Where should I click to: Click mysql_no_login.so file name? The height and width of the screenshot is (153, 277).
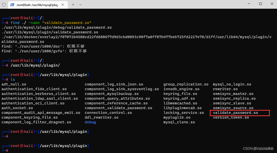click(x=232, y=84)
